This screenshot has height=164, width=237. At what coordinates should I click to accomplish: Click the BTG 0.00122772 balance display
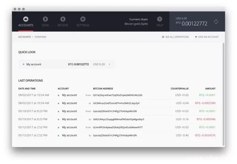pyautogui.click(x=194, y=24)
